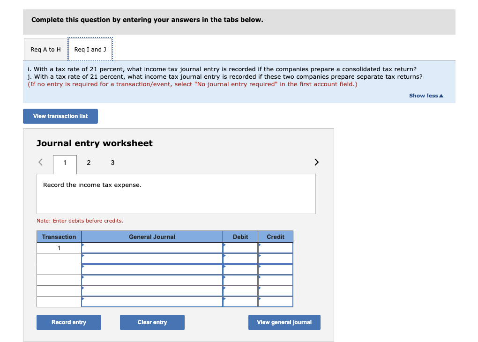
Task: Select journal entry tab 2
Action: 89,163
